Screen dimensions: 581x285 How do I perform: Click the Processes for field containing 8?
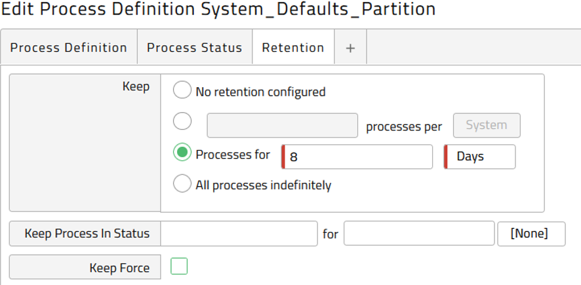click(x=357, y=157)
